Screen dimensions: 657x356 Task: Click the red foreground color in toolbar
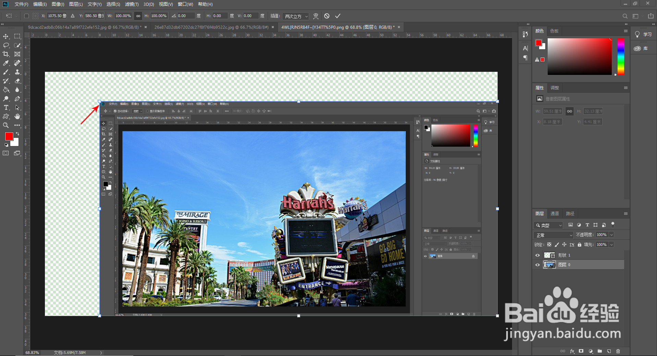pyautogui.click(x=9, y=136)
